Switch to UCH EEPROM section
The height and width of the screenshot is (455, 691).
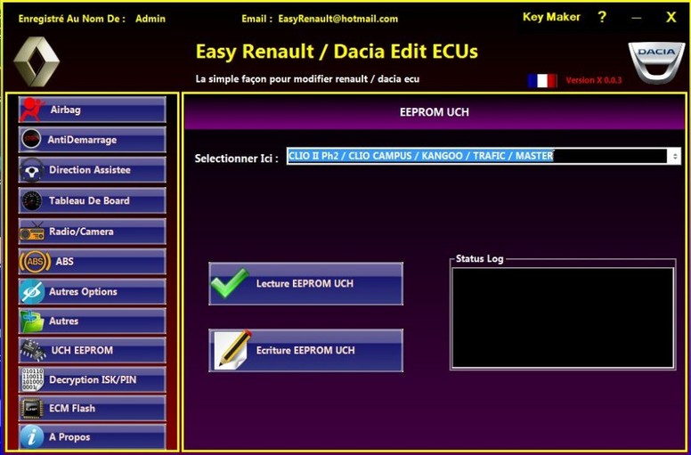tap(92, 351)
